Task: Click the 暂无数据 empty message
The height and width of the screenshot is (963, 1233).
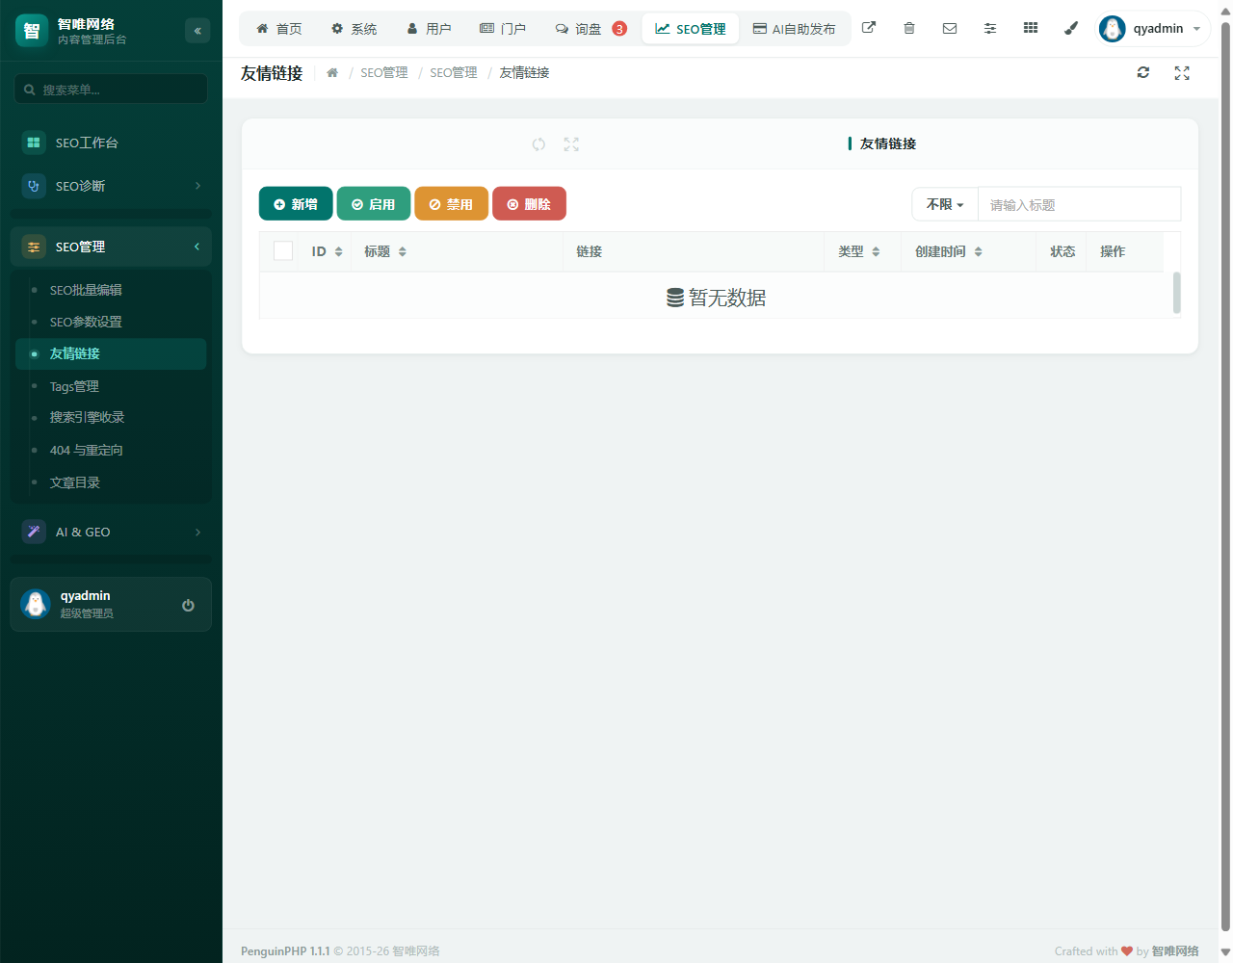Action: tap(717, 298)
